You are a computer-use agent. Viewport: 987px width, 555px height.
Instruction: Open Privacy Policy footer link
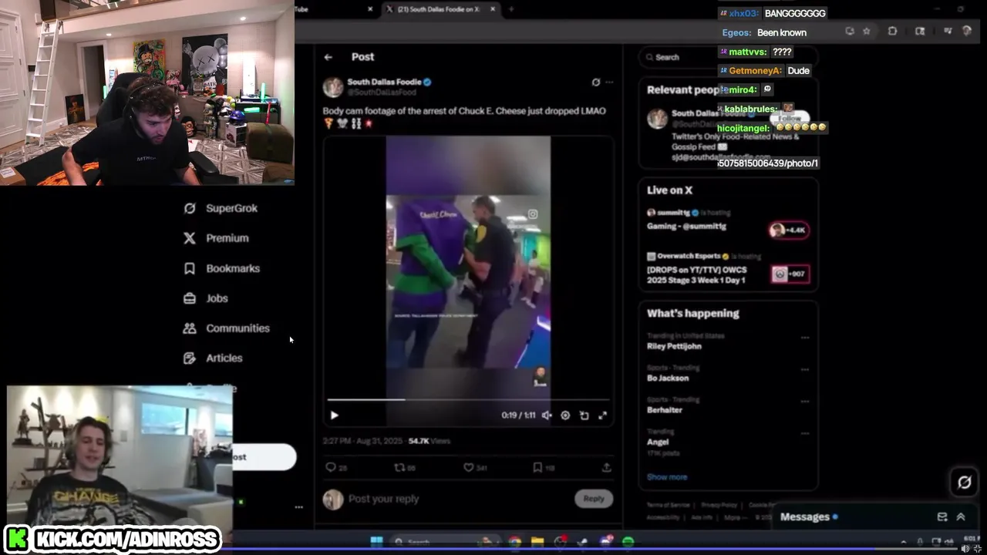click(719, 505)
